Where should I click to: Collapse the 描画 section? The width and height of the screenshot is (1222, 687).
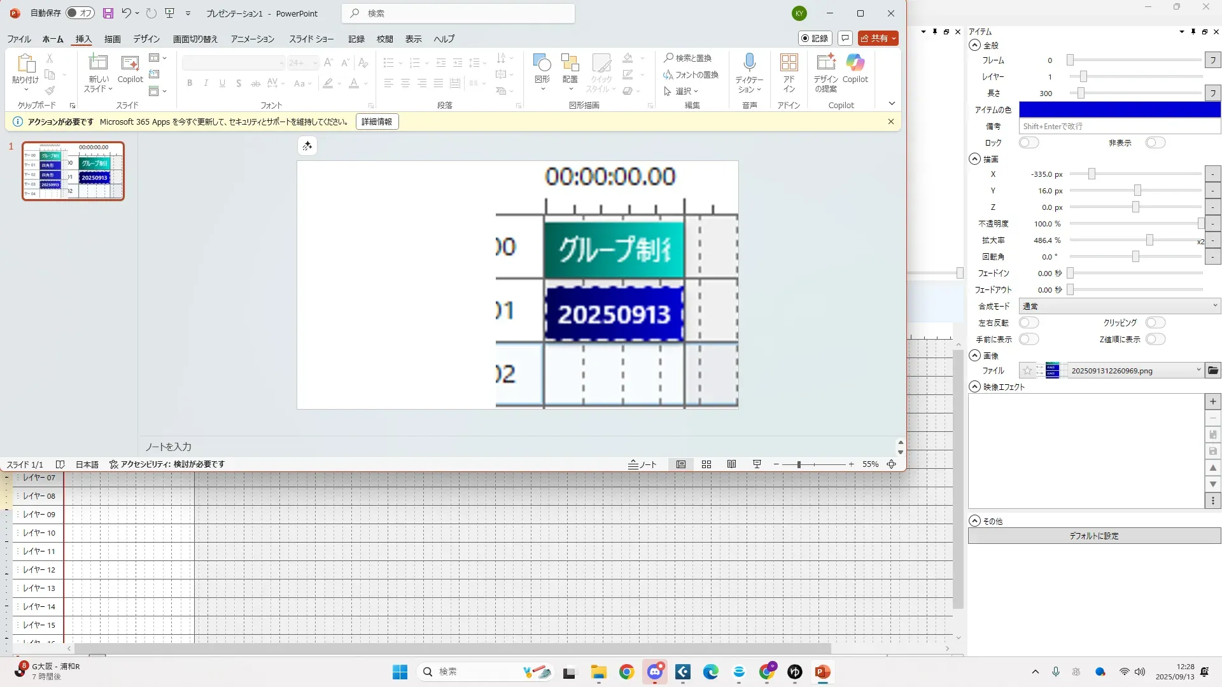pos(974,159)
